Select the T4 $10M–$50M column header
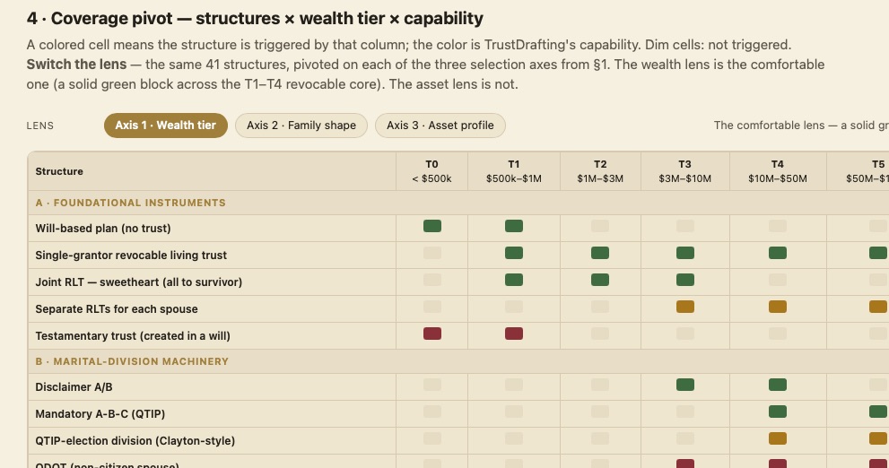The width and height of the screenshot is (889, 468). point(777,171)
